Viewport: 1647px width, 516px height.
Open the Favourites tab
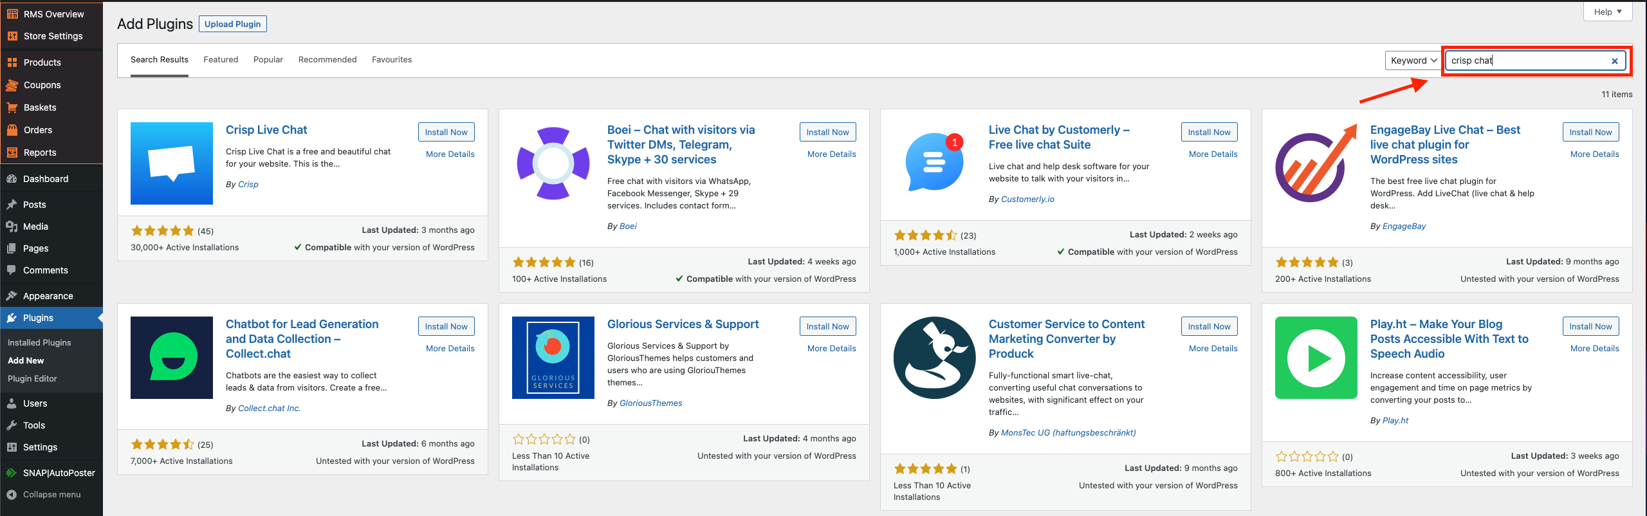pyautogui.click(x=392, y=59)
